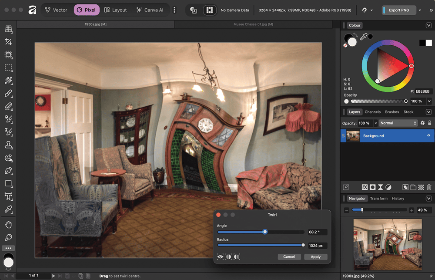
Task: Select the Zoom magnifier tool
Action: click(8, 238)
